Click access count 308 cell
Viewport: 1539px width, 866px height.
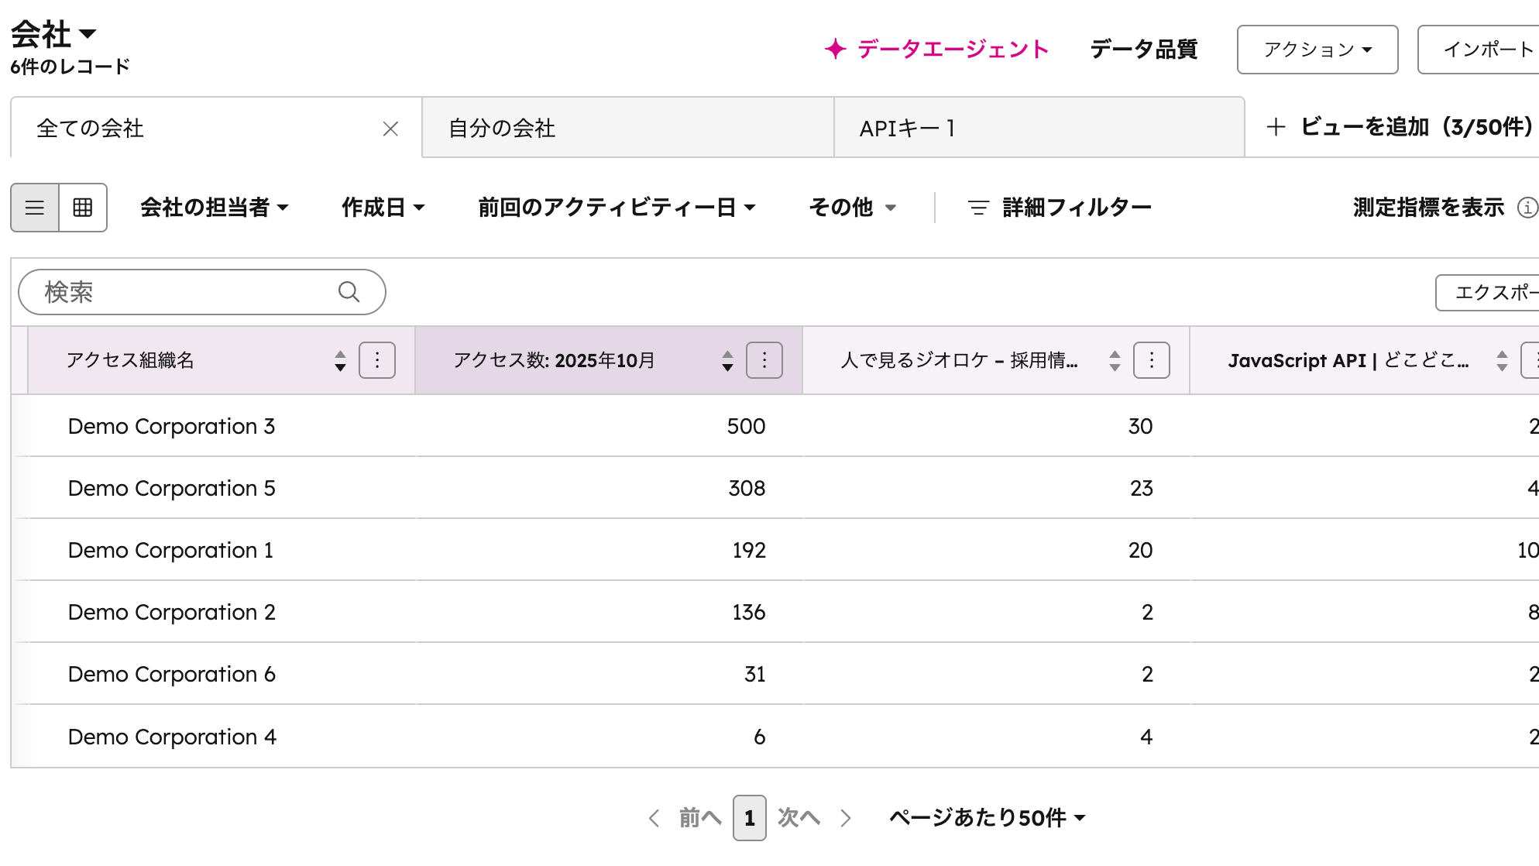[747, 488]
